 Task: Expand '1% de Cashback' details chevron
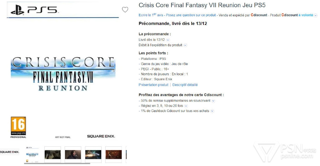[x=212, y=111]
